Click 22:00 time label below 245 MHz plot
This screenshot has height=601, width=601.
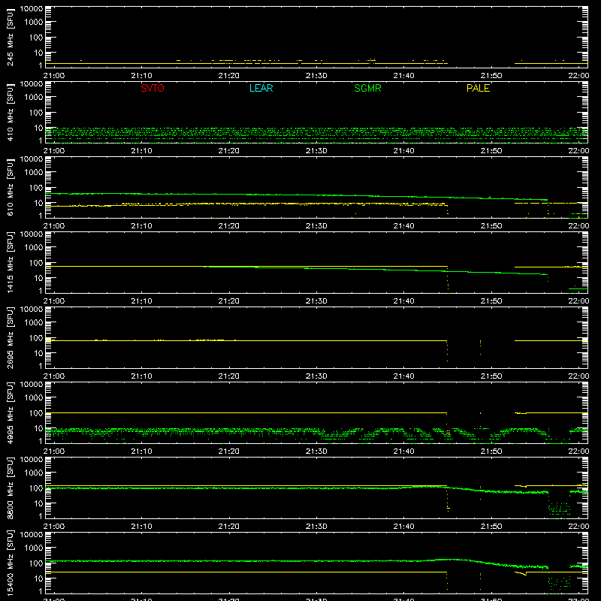coord(578,76)
